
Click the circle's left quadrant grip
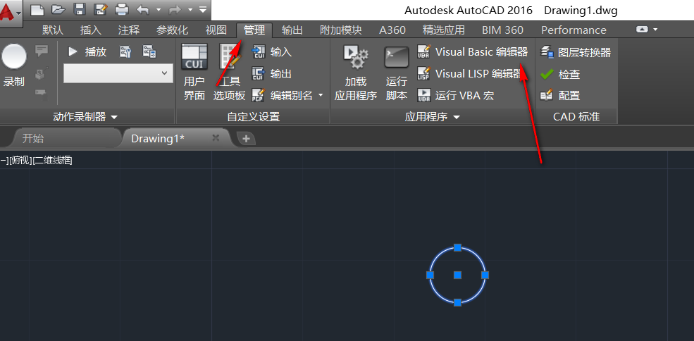(430, 275)
